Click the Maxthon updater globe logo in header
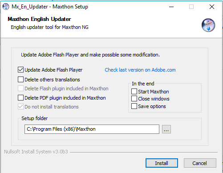Viewport: 223px width, 173px height. pos(208,25)
